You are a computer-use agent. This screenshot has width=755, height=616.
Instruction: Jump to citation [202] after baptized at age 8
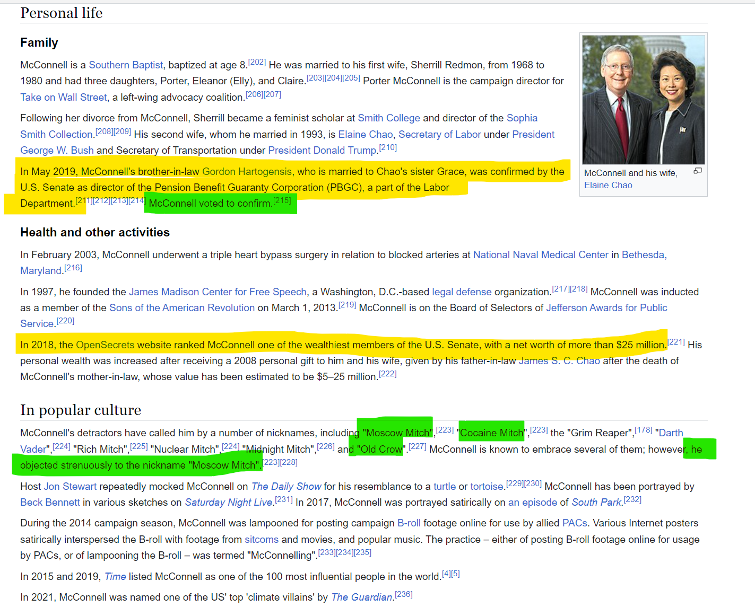(x=257, y=62)
